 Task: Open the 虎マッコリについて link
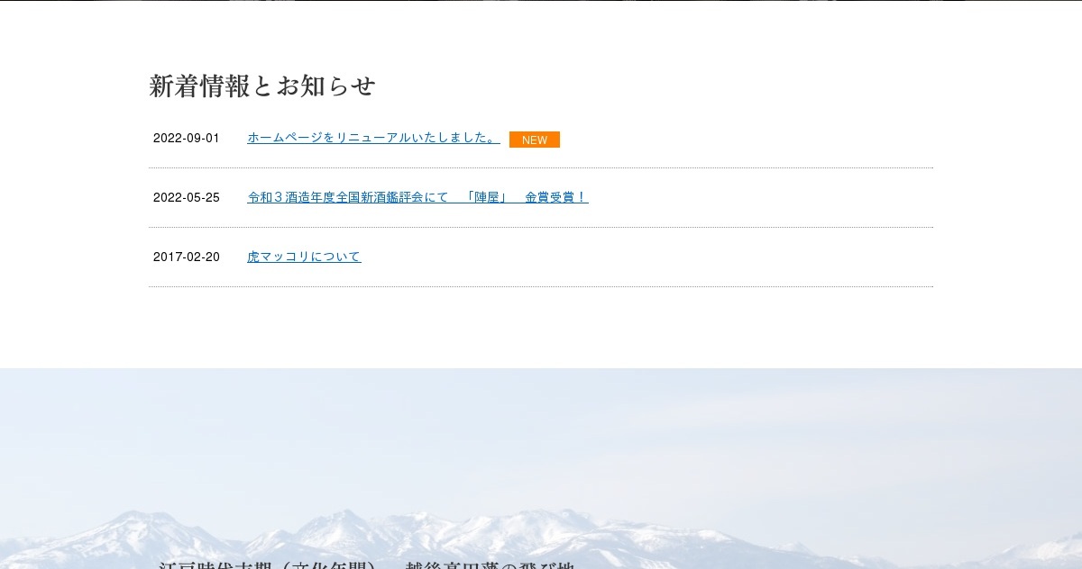[x=304, y=257]
